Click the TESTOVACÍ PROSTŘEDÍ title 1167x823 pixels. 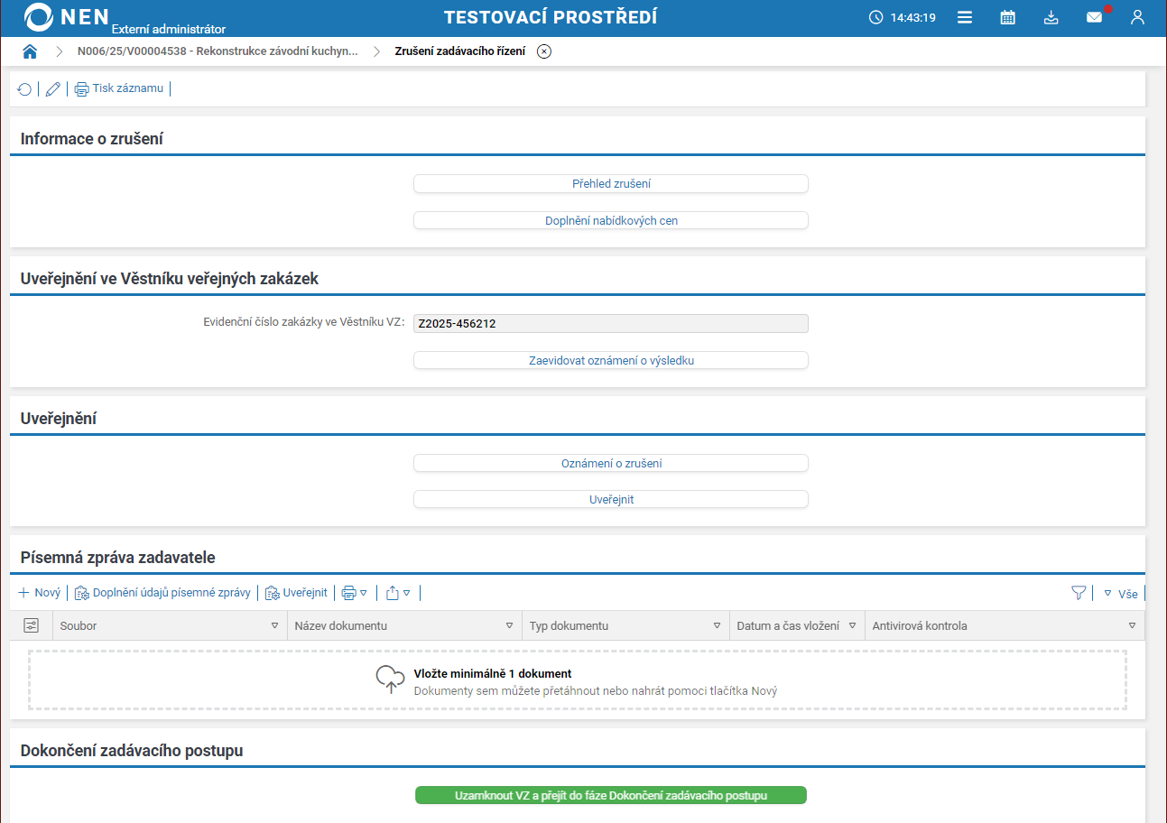click(551, 17)
